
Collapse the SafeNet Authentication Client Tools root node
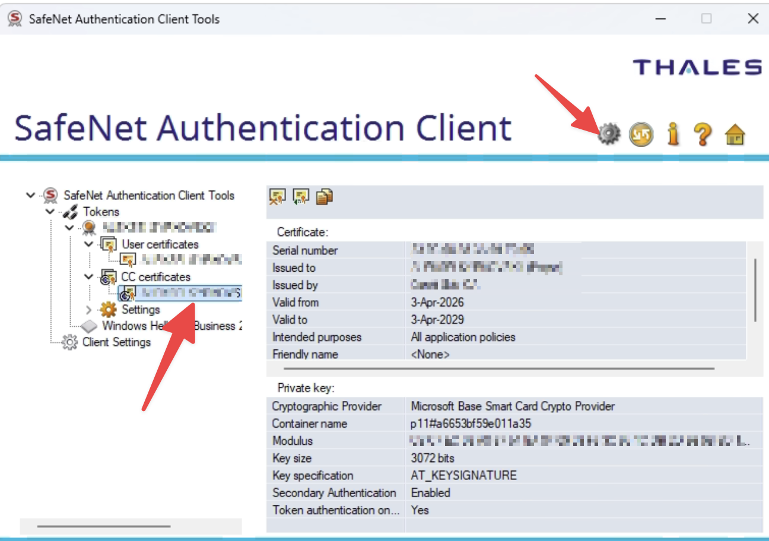pos(31,195)
